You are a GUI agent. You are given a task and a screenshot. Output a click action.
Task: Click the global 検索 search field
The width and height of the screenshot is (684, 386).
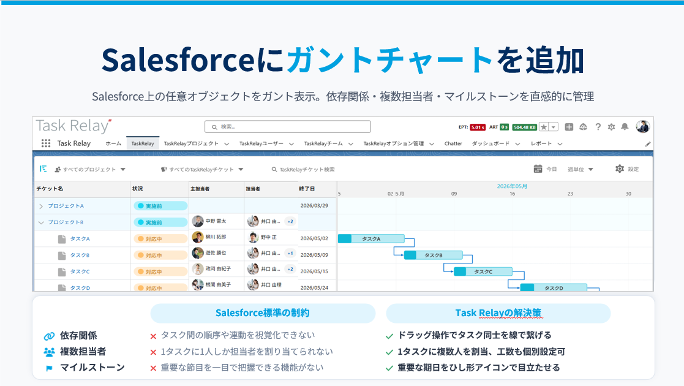(x=287, y=127)
